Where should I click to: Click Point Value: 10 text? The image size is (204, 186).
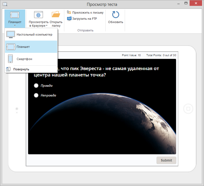(131, 55)
